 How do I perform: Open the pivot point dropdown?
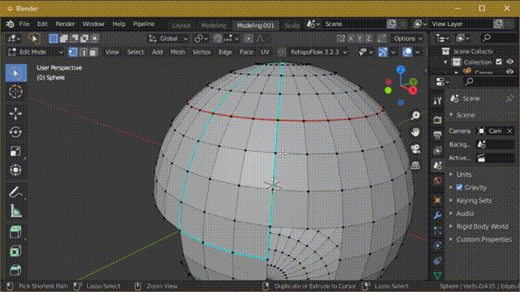[201, 38]
